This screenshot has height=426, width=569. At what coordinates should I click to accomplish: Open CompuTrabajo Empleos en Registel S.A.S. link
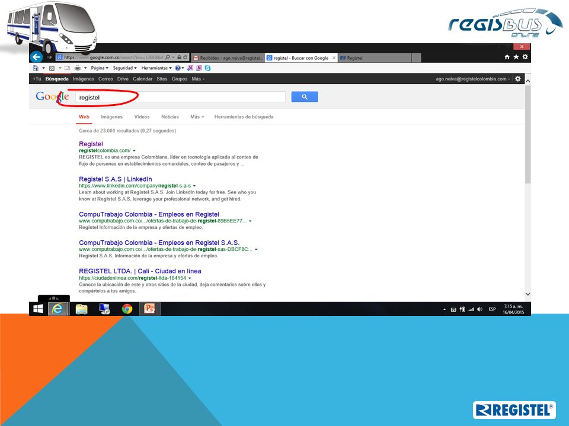[x=159, y=243]
